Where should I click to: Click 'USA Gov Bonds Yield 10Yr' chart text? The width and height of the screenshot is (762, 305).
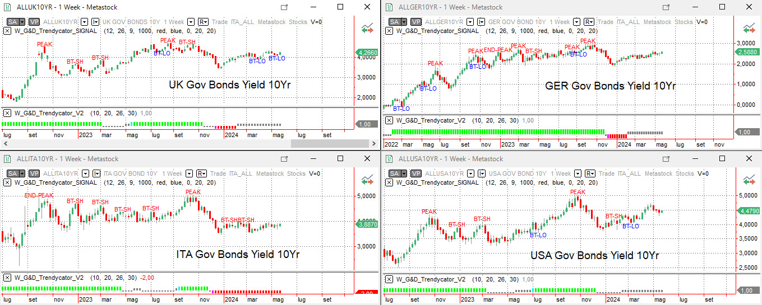coord(595,255)
